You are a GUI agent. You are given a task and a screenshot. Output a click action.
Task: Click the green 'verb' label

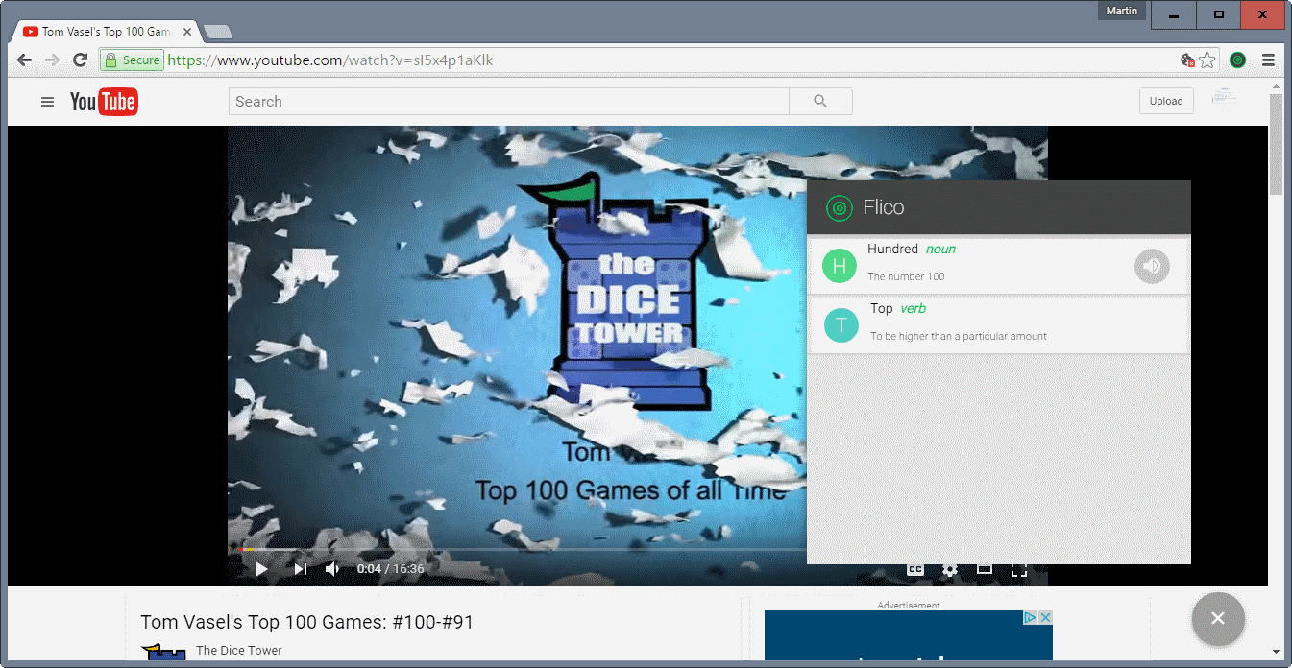913,308
